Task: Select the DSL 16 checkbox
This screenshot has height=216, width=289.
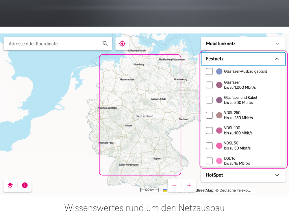Action: pos(209,161)
